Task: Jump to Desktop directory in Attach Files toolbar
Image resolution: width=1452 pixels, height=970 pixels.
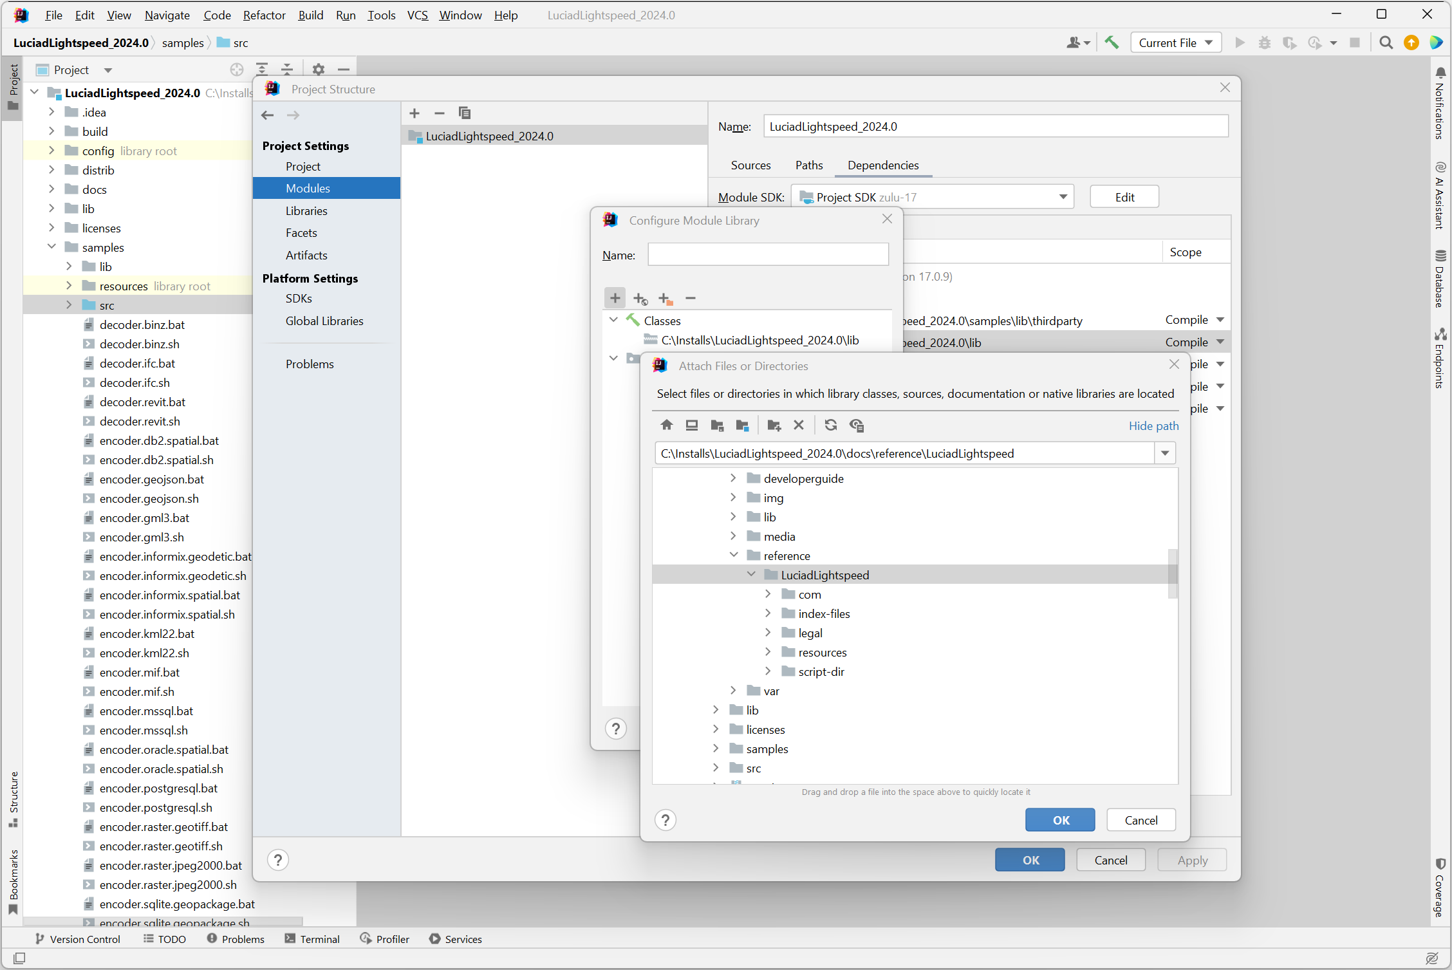Action: 692,425
